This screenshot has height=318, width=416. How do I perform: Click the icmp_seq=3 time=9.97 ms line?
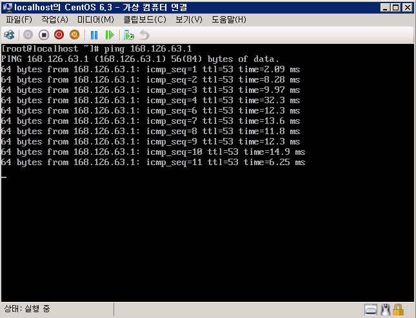tap(150, 90)
